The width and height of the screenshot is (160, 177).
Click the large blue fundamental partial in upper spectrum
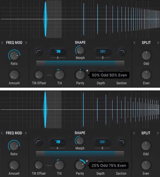[x=45, y=19]
